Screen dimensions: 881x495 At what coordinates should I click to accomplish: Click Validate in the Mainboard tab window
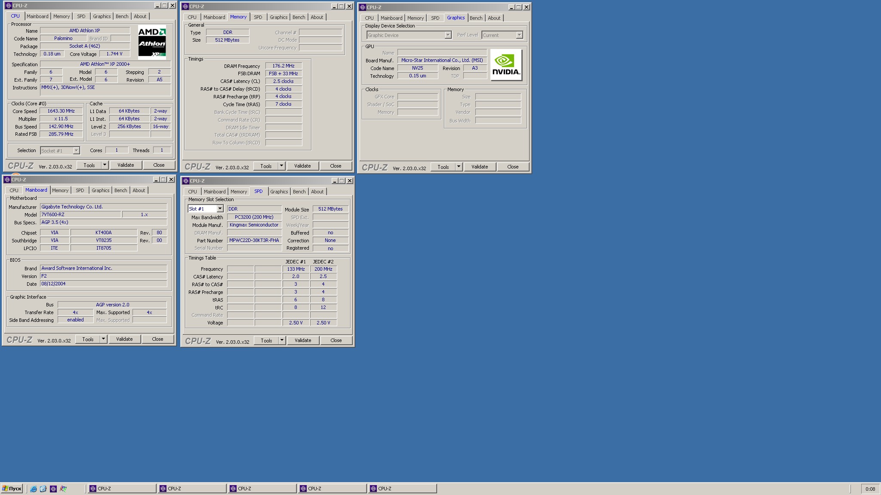click(124, 339)
